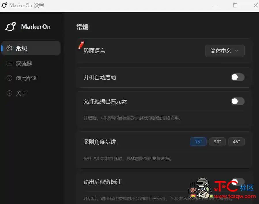Click the 常规 page heading
Screen dimensions: 259x204
coord(82,27)
